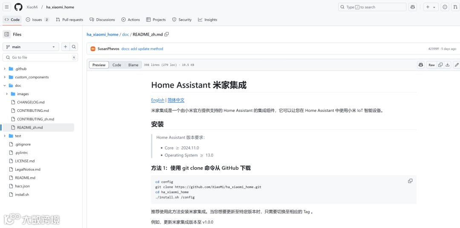Open the Security tab

pyautogui.click(x=182, y=20)
